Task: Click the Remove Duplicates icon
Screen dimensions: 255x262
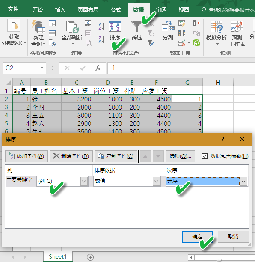Action: pos(182,33)
